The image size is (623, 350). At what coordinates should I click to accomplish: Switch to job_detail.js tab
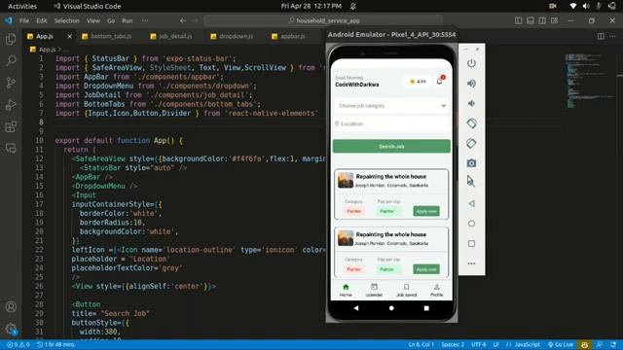(x=171, y=36)
